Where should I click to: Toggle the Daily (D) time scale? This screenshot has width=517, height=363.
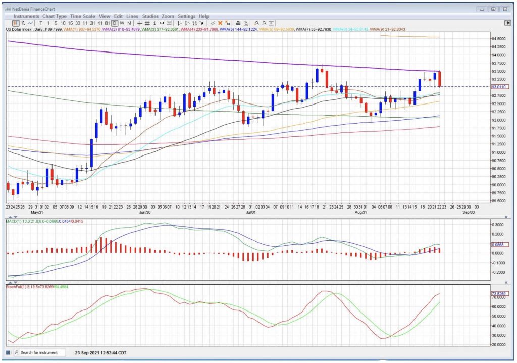[115, 23]
